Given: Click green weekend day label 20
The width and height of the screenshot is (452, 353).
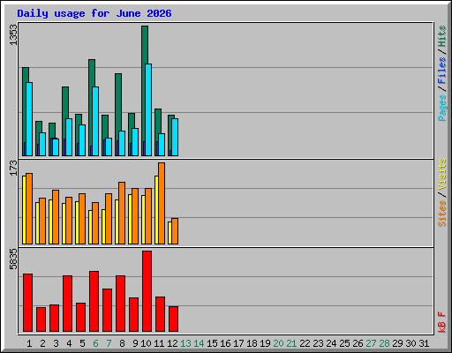Looking at the screenshot, I should click(278, 343).
